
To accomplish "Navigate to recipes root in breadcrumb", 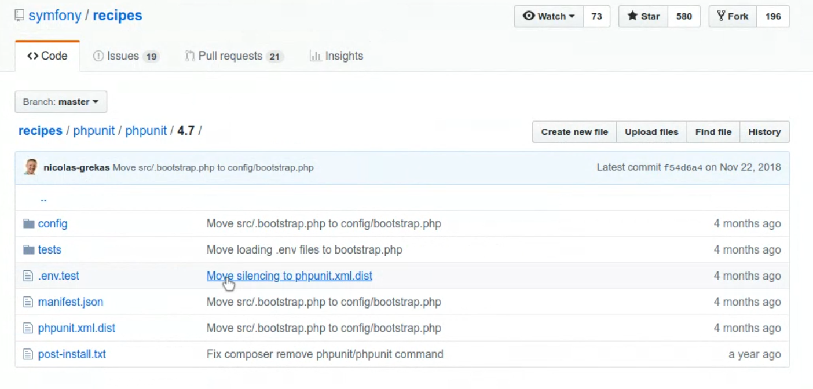I will [41, 131].
